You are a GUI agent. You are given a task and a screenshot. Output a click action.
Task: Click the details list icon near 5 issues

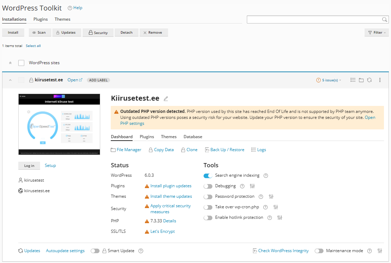pyautogui.click(x=353, y=80)
